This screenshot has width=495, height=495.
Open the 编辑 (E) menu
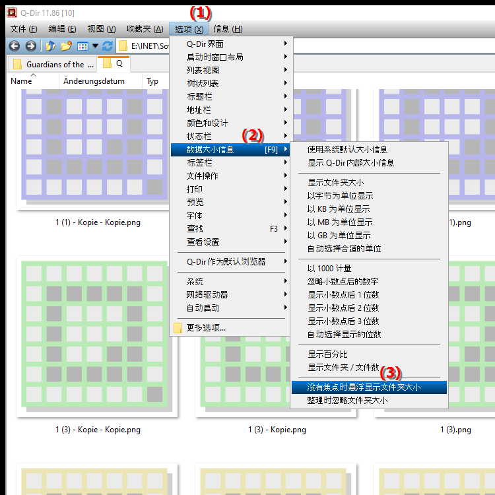[62, 29]
